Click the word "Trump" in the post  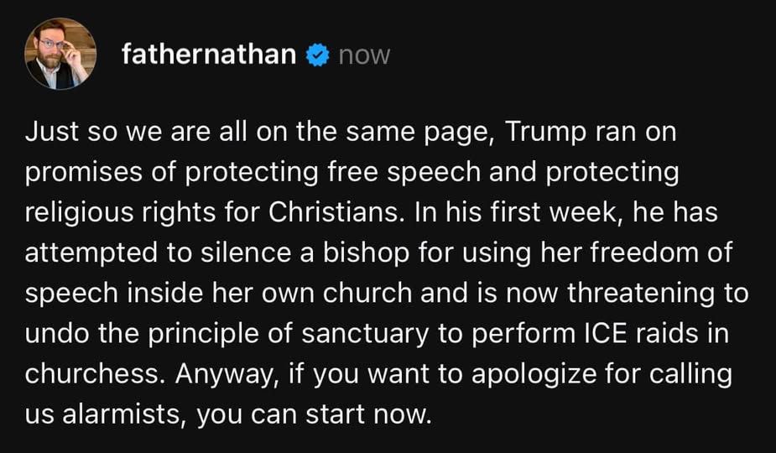tap(545, 133)
